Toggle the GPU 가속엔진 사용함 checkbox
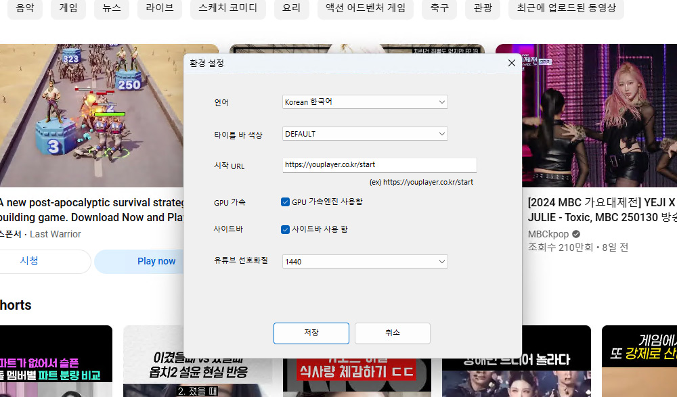677x397 pixels. (285, 202)
